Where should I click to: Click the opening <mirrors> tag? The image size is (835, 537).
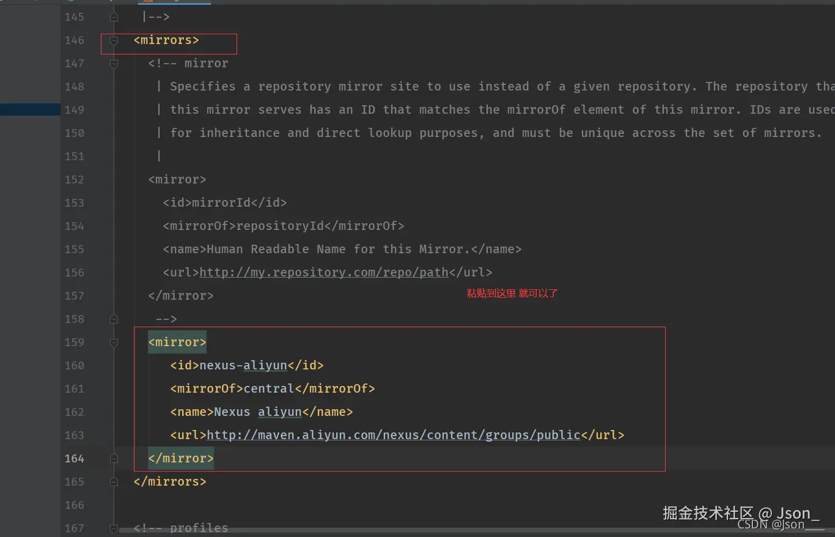166,40
